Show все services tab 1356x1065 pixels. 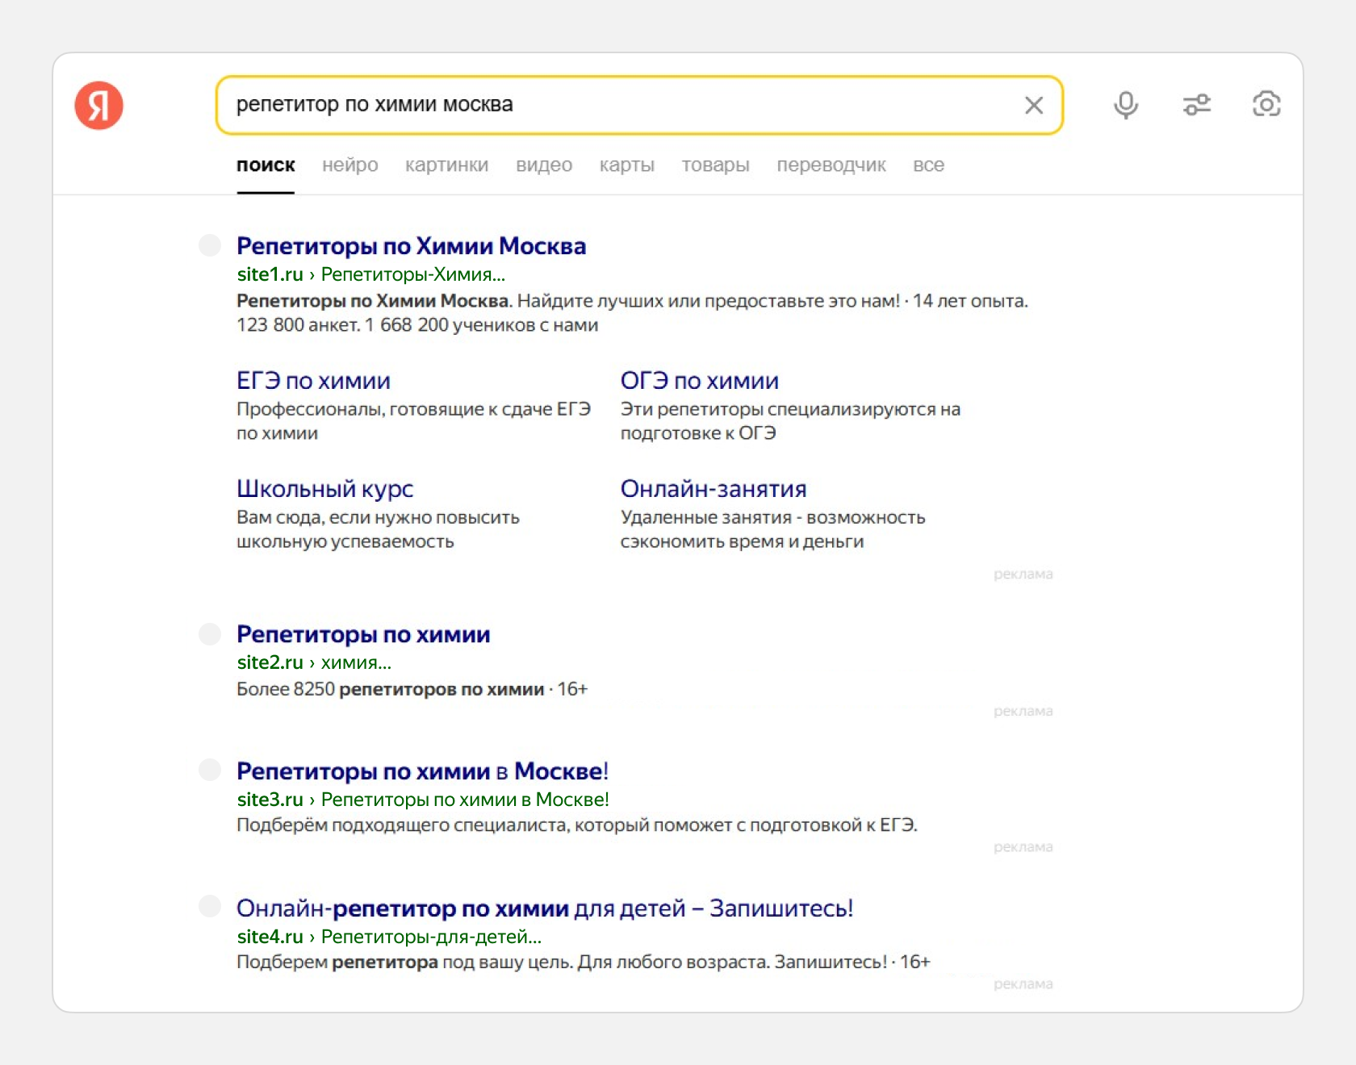click(x=929, y=165)
